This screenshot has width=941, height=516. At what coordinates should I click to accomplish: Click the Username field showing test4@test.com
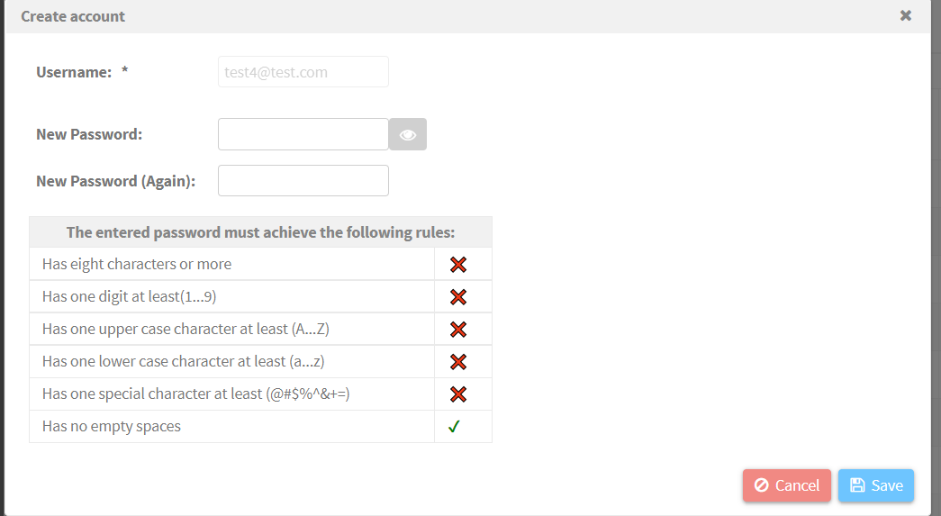coord(303,72)
